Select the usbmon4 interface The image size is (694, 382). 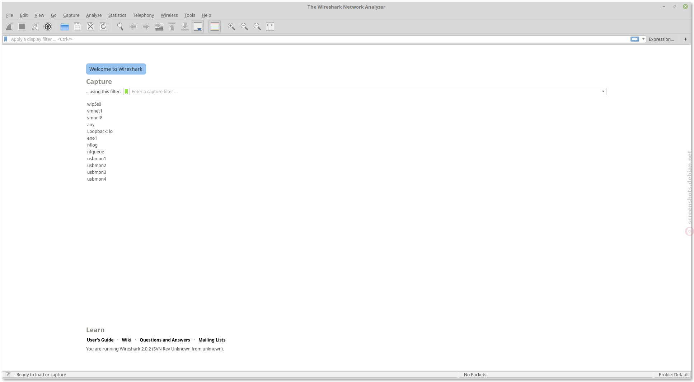pos(97,179)
